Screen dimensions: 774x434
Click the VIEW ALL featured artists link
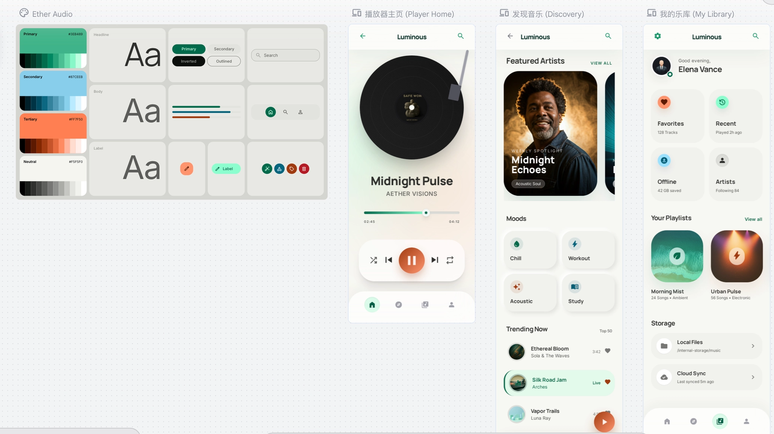(601, 63)
